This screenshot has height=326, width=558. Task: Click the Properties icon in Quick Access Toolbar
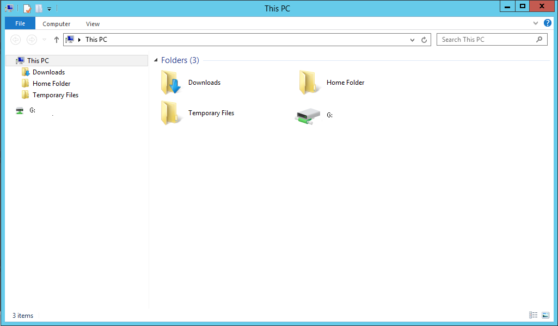click(x=27, y=8)
